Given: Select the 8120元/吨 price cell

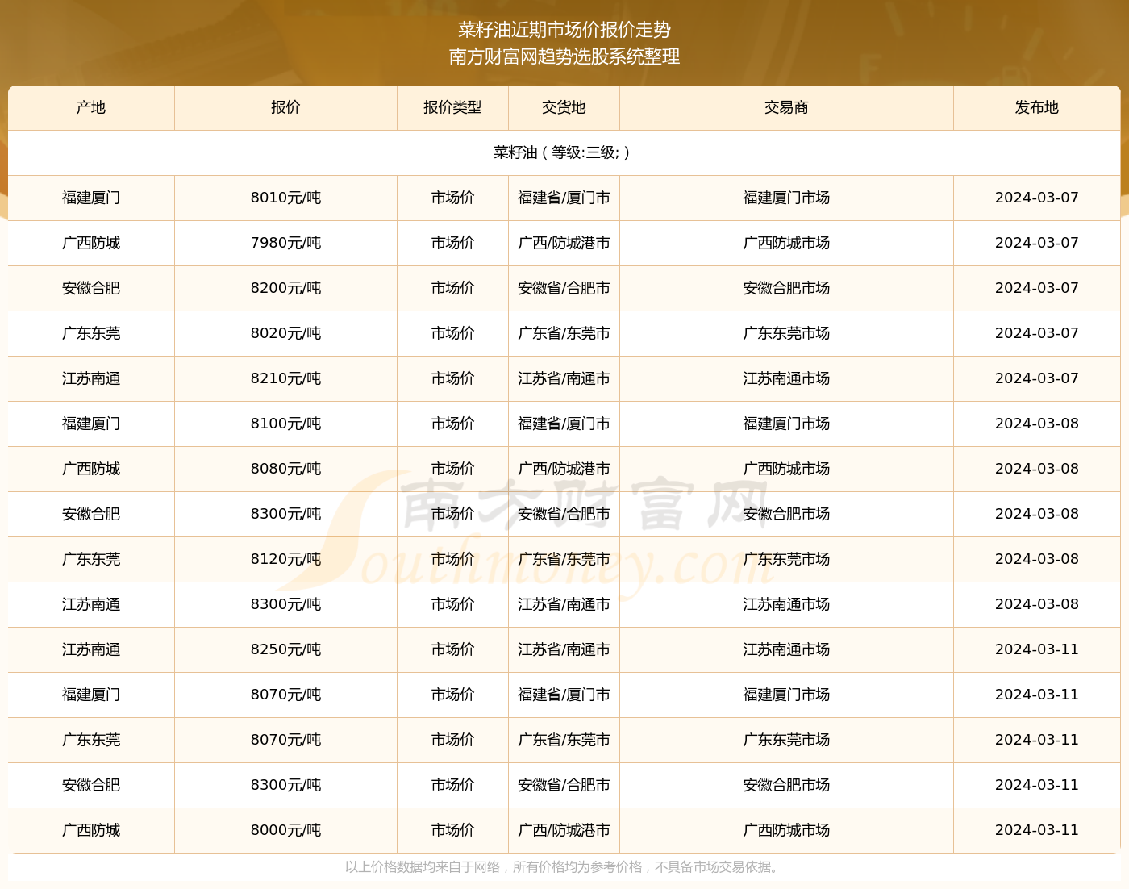Looking at the screenshot, I should point(285,559).
